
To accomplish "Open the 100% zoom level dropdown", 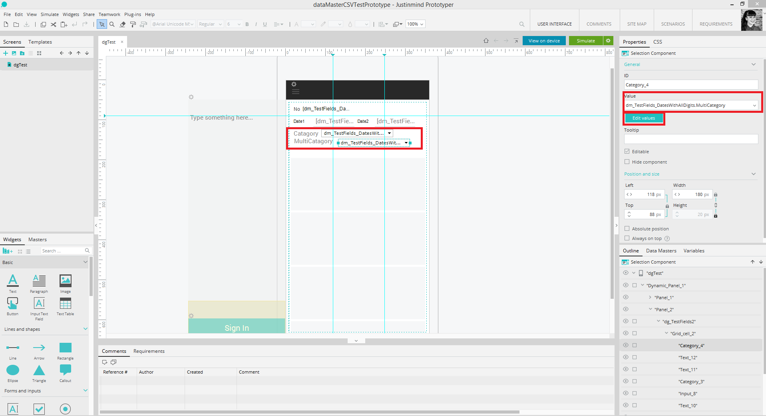I will [415, 24].
